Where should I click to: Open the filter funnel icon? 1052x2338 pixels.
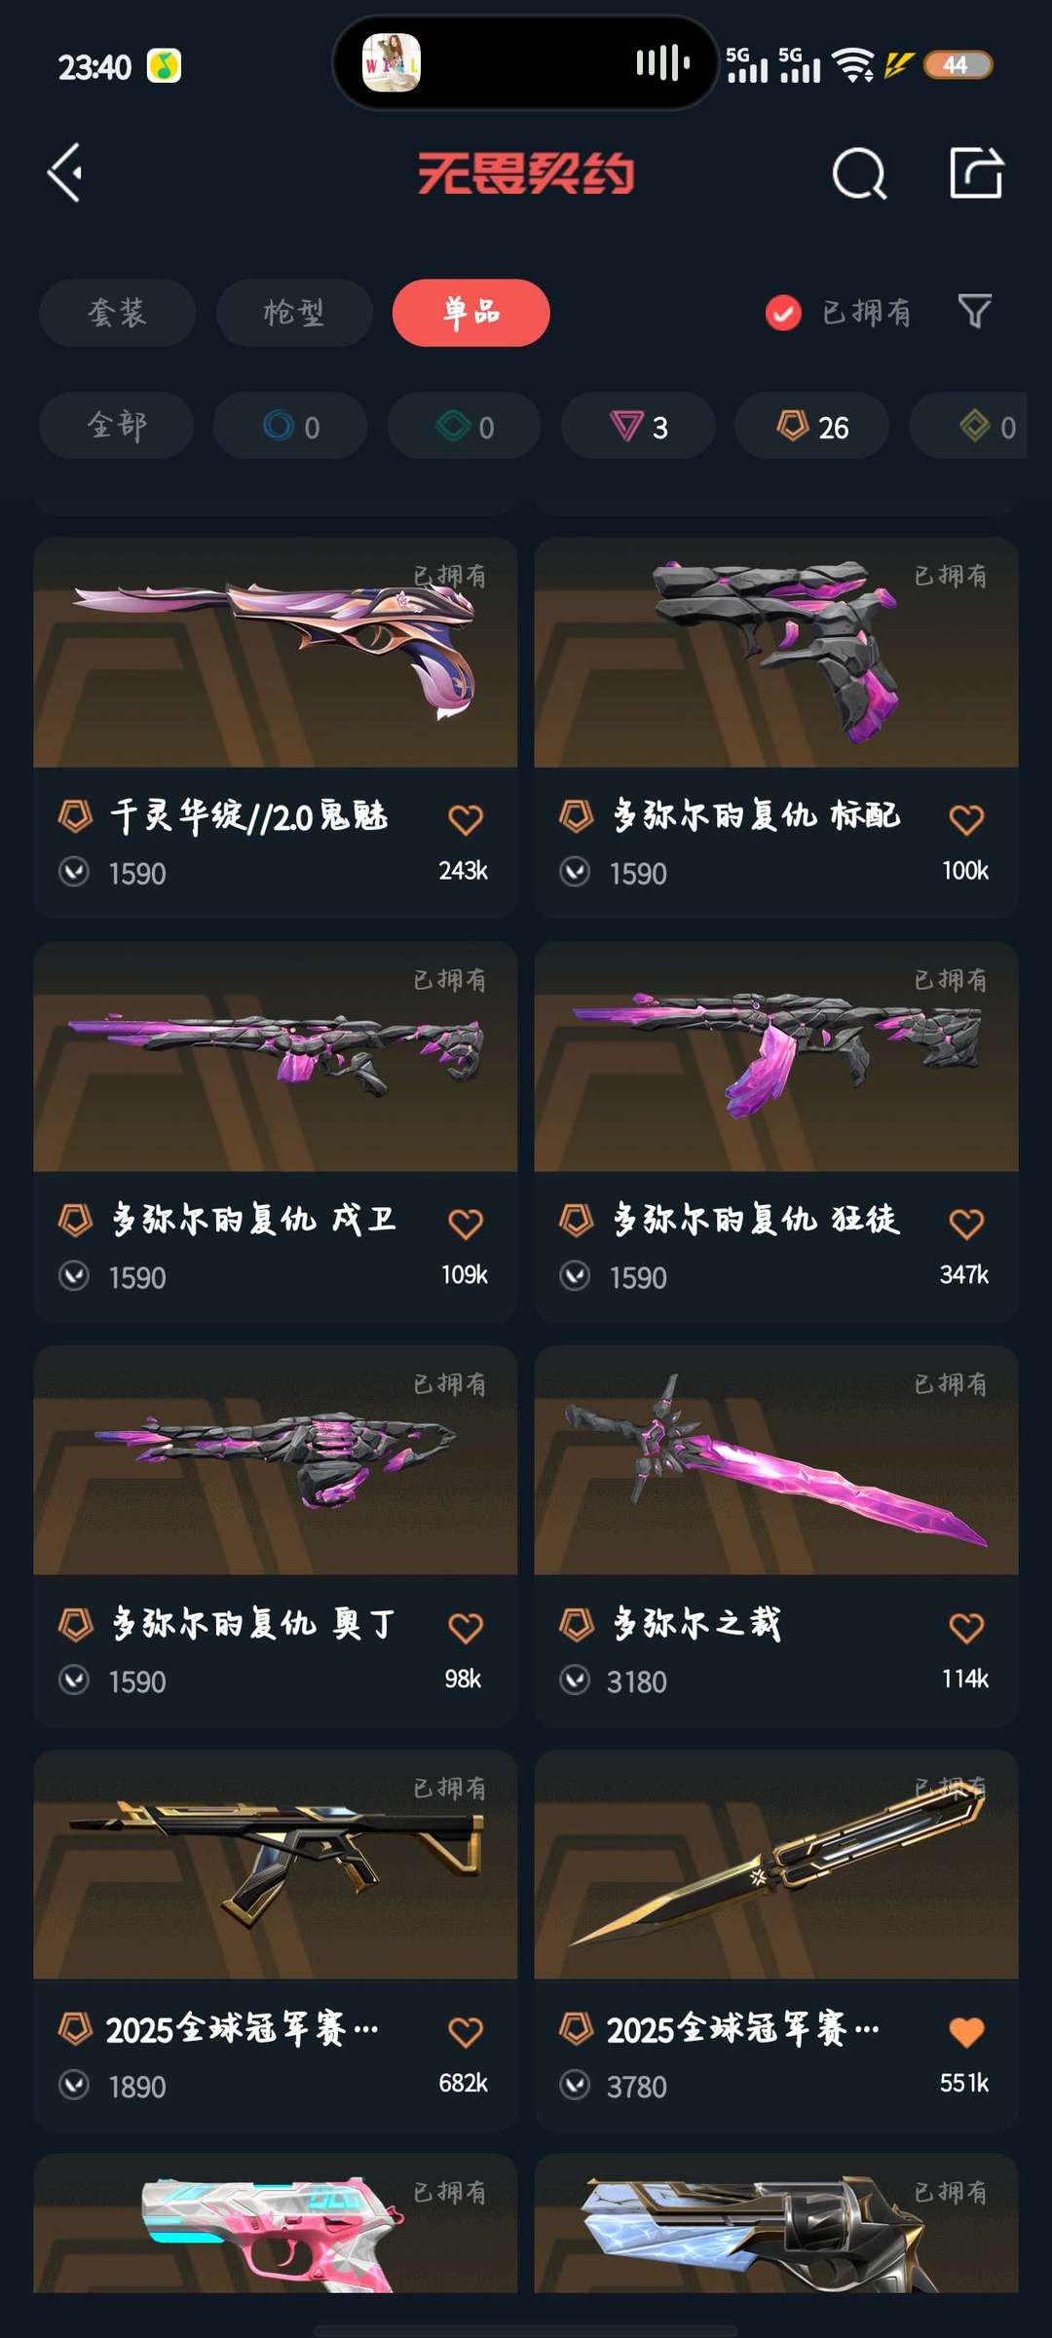[974, 312]
